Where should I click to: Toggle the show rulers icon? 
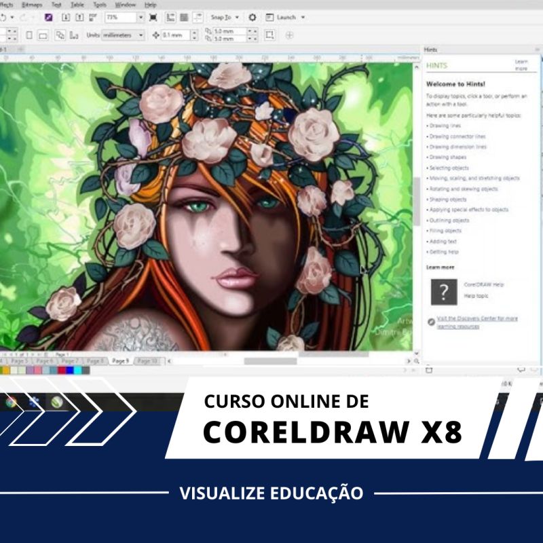[170, 18]
